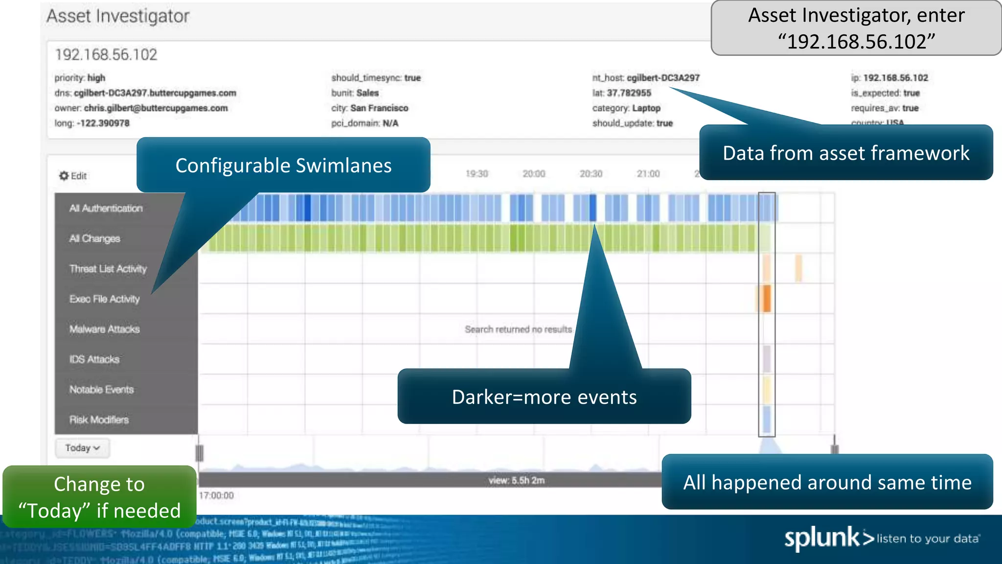
Task: Open the Today time range dropdown
Action: (82, 448)
